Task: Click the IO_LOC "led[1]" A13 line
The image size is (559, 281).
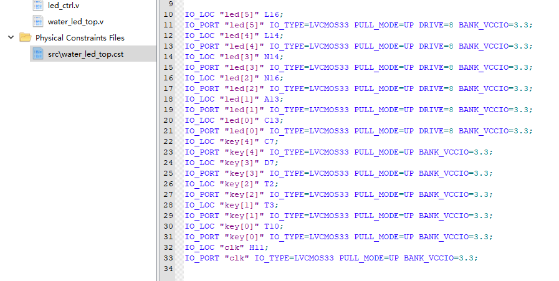Action: 234,99
